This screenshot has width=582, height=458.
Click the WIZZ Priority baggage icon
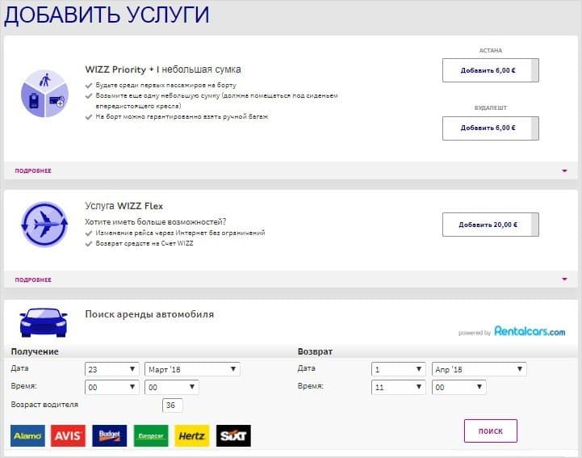pyautogui.click(x=44, y=94)
